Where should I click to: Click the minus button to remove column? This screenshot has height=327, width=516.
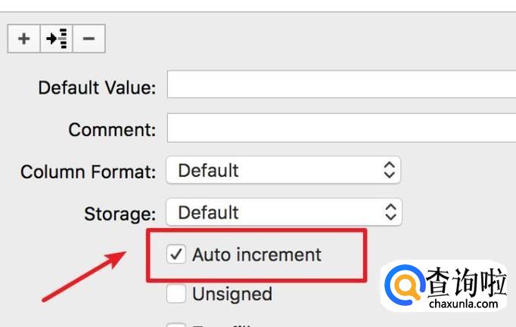click(x=89, y=39)
